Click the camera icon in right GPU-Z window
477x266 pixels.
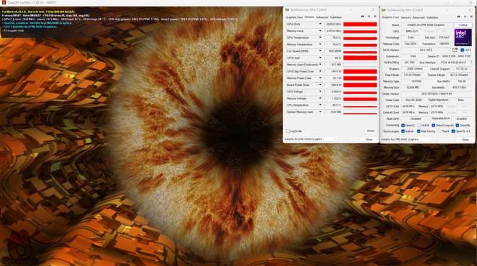click(459, 17)
